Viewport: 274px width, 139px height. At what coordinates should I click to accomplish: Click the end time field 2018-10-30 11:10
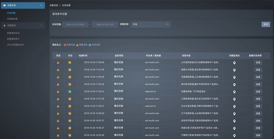[105, 25]
